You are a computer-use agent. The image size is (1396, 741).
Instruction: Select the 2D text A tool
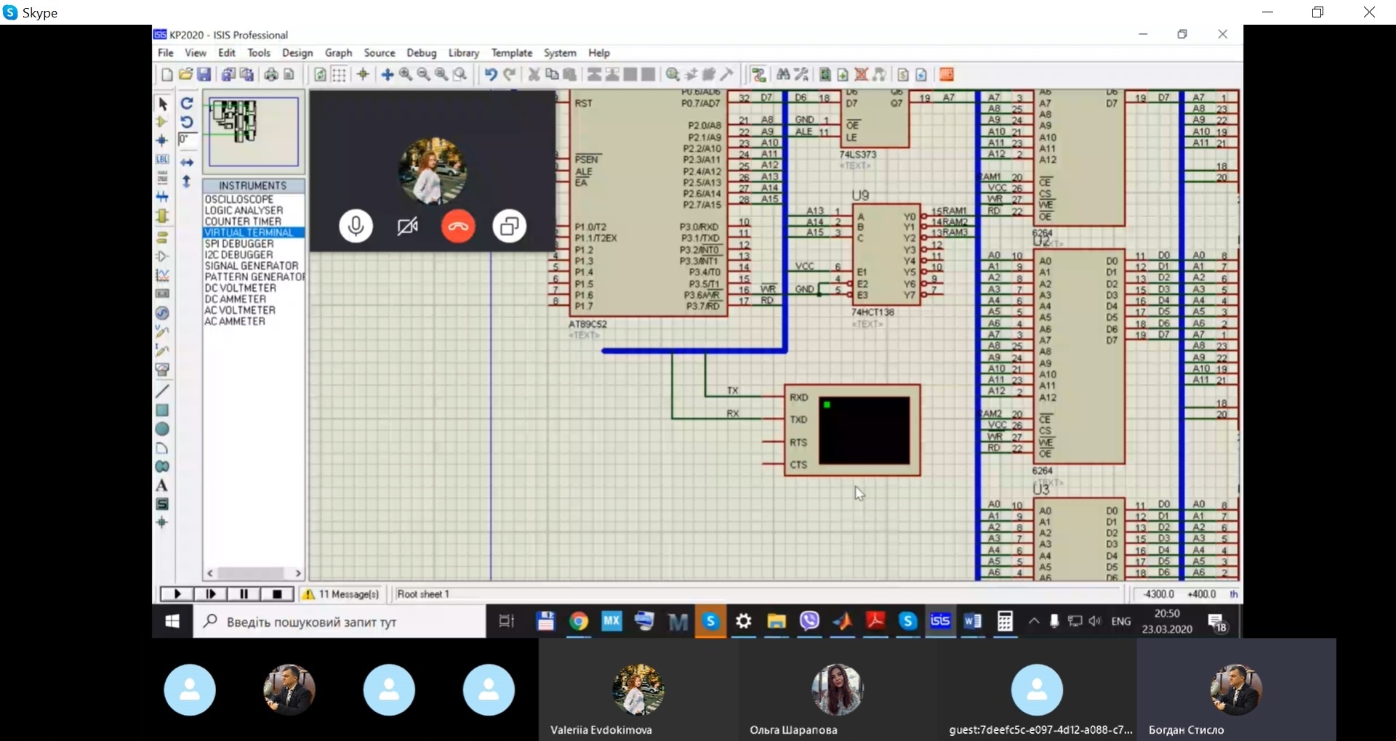click(162, 485)
